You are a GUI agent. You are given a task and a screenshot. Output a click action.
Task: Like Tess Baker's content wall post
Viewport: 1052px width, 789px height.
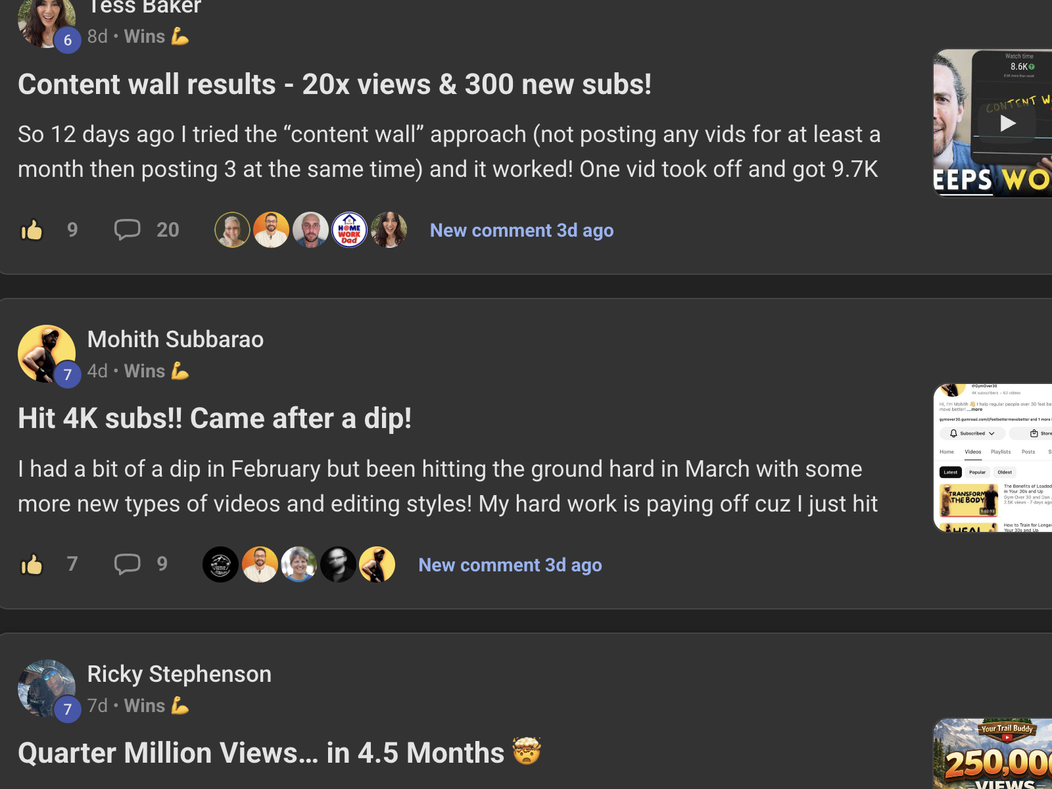pyautogui.click(x=32, y=230)
